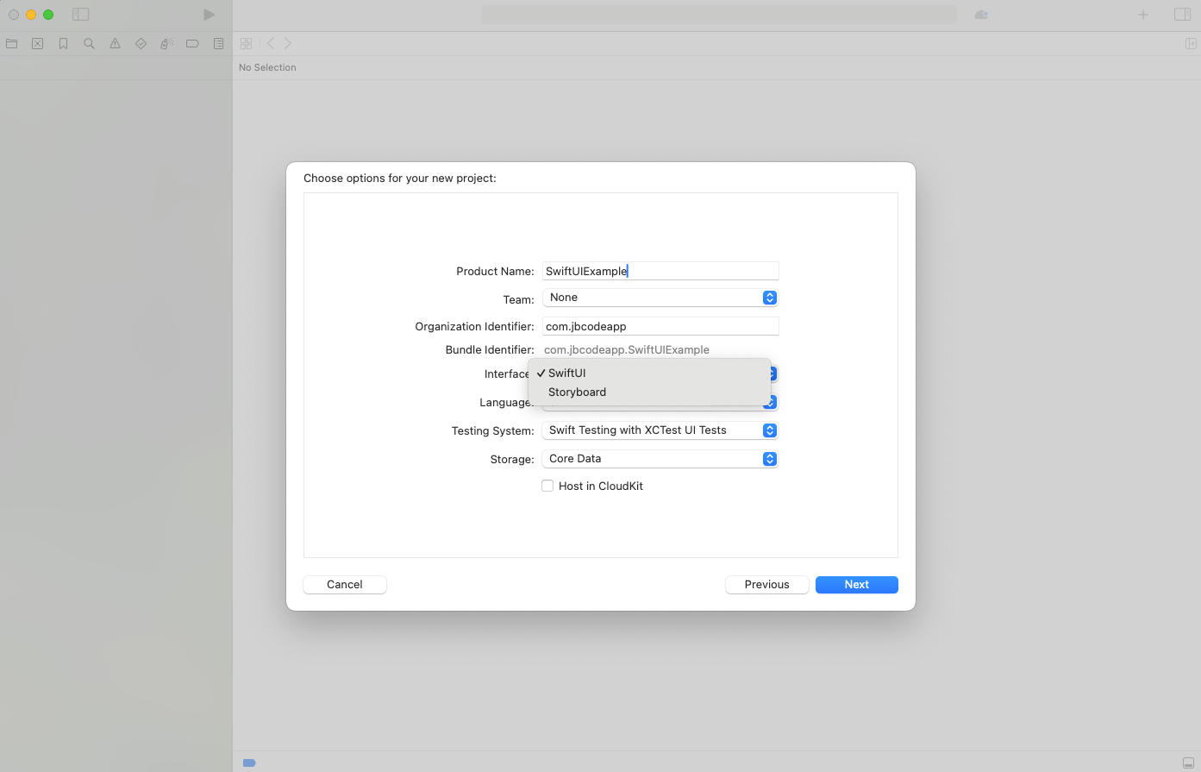
Task: Click the add editor icon at right
Action: [1191, 43]
